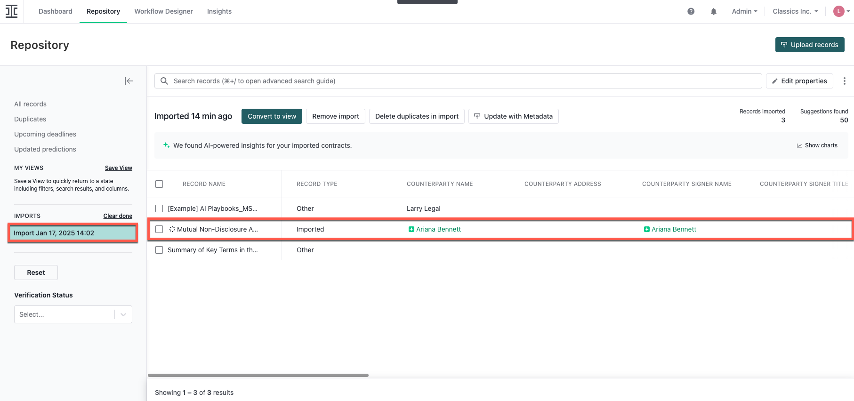Sort by the Record Name column header
854x401 pixels.
[204, 184]
